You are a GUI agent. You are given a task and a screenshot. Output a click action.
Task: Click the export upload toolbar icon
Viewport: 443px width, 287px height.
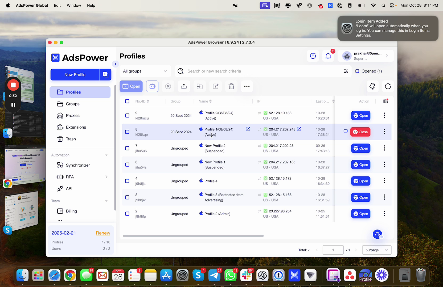[x=184, y=86]
